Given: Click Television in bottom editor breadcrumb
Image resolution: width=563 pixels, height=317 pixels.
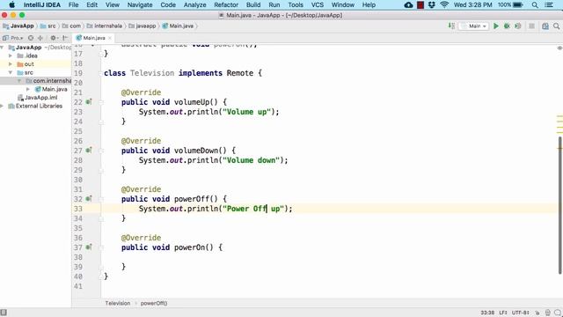Looking at the screenshot, I should pos(117,303).
